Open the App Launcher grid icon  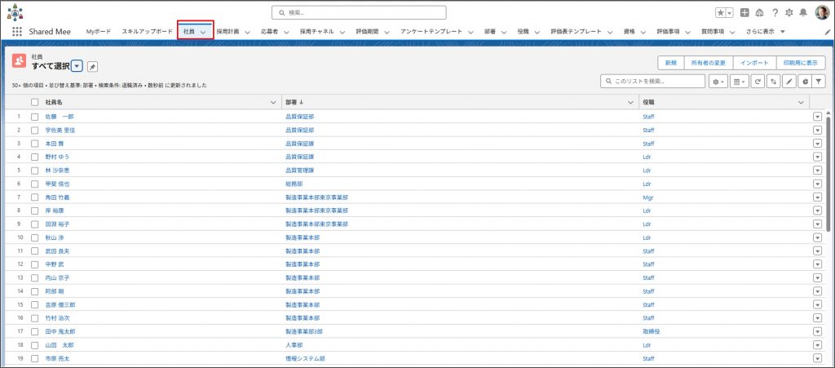17,32
